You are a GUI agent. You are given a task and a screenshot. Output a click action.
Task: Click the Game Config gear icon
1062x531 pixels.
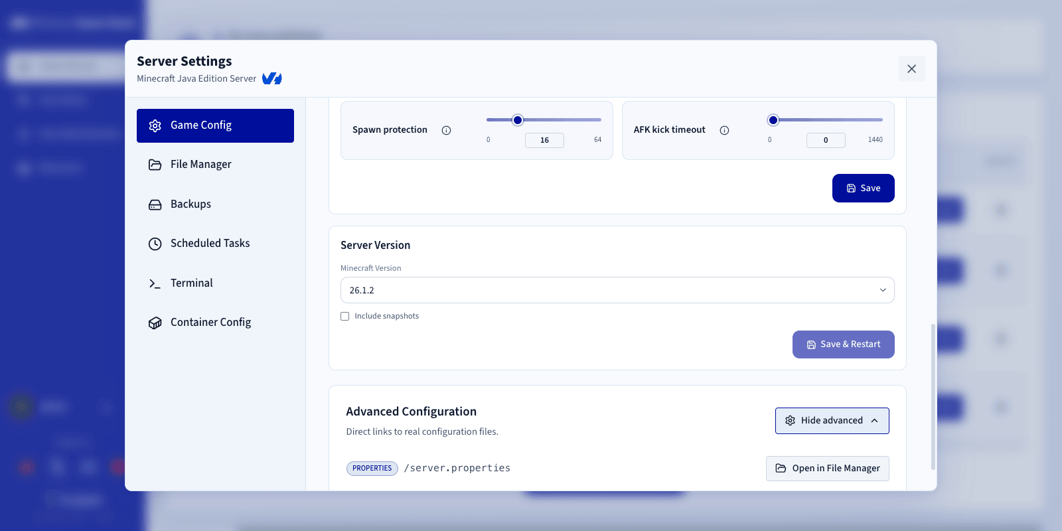[x=155, y=125]
